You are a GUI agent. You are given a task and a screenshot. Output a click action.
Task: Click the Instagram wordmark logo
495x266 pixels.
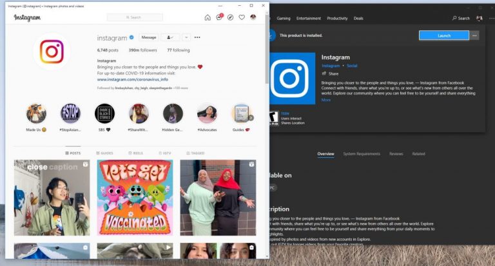(x=27, y=17)
